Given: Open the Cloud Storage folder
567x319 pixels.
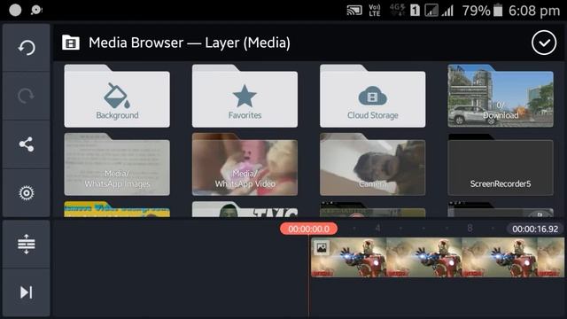Looking at the screenshot, I should click(372, 96).
